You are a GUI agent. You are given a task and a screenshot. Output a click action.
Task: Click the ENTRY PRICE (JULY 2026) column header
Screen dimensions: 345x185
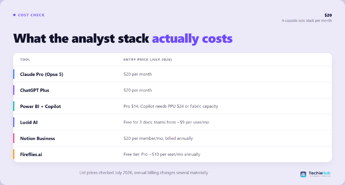tap(148, 60)
